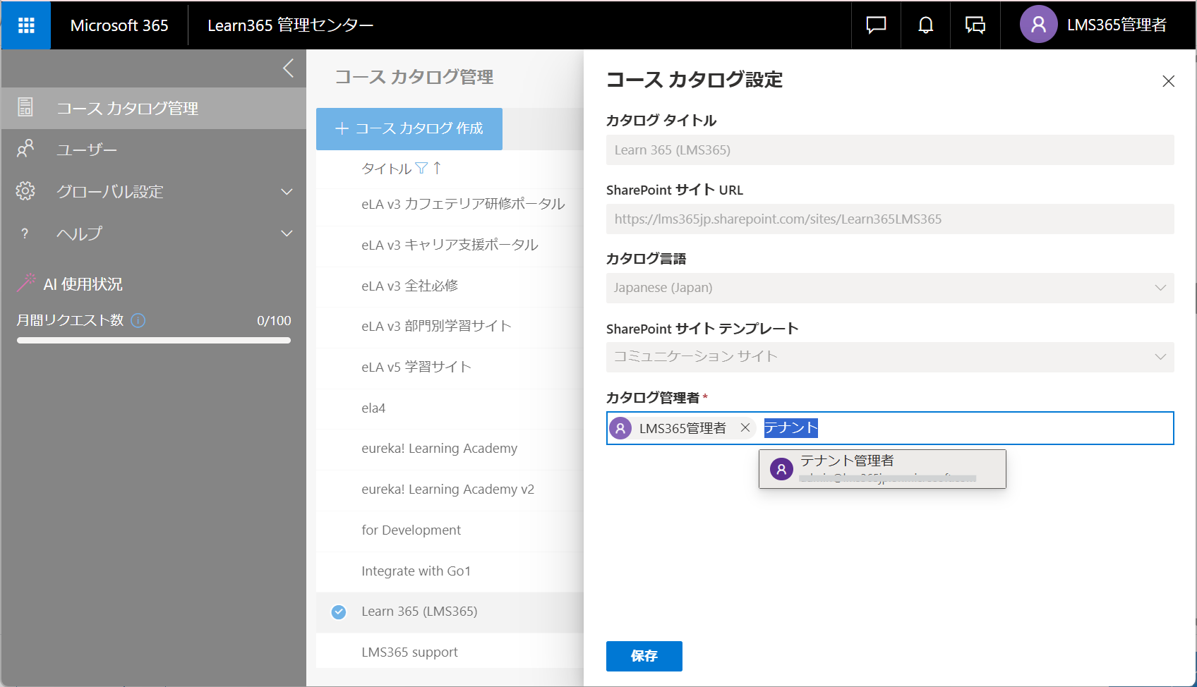Select eLA v3 カフェテリア研修ポータル row
Viewport: 1197px width, 687px height.
point(450,205)
